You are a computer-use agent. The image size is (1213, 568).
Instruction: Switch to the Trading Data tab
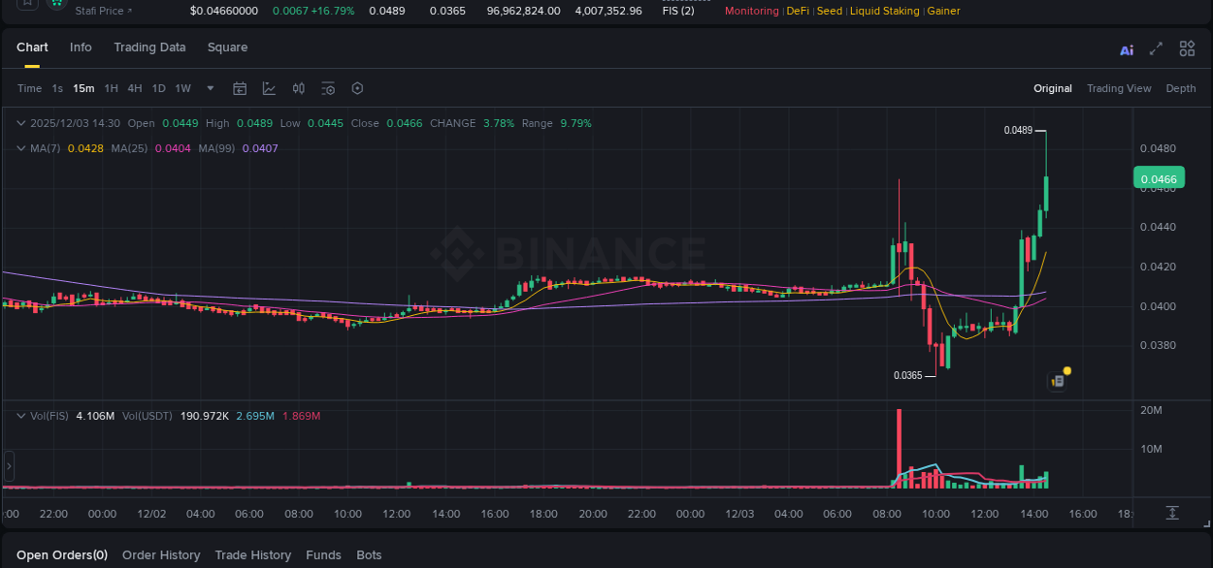click(x=149, y=47)
